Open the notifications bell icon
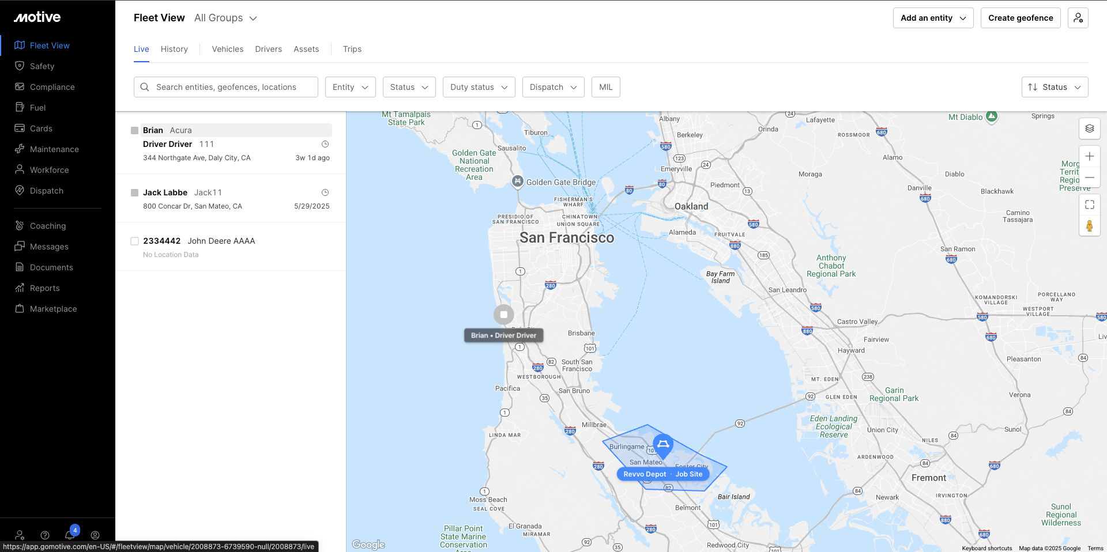Image resolution: width=1107 pixels, height=552 pixels. tap(70, 535)
